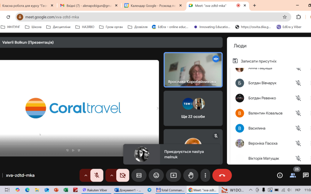Mute Вероніка Пасєка microphone icon
The image size is (311, 194).
tap(298, 143)
